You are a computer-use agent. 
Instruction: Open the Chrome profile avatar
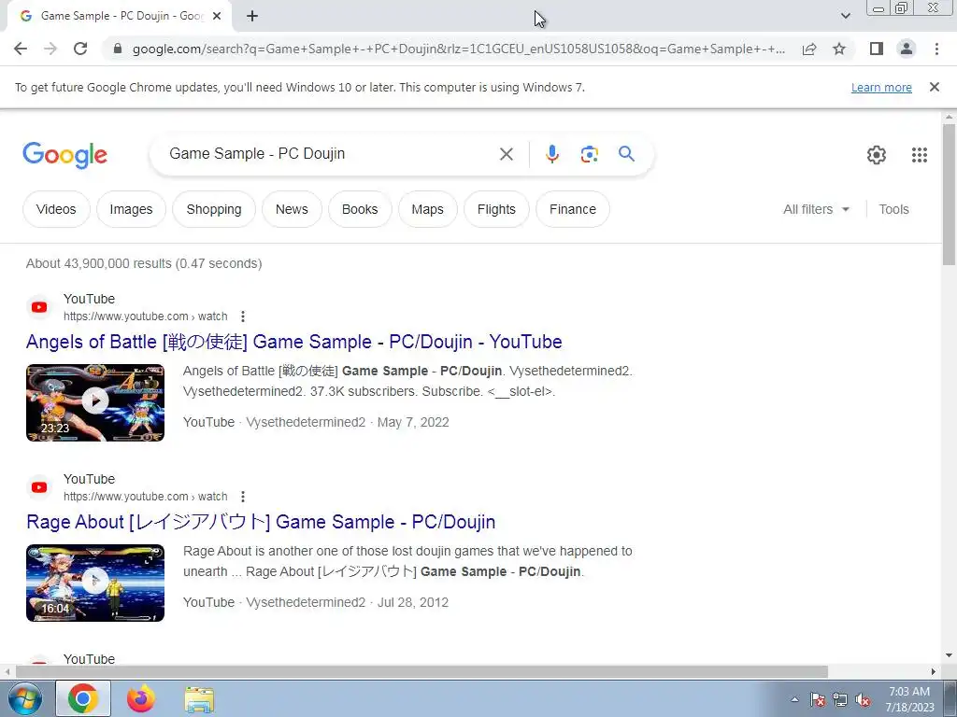point(907,49)
